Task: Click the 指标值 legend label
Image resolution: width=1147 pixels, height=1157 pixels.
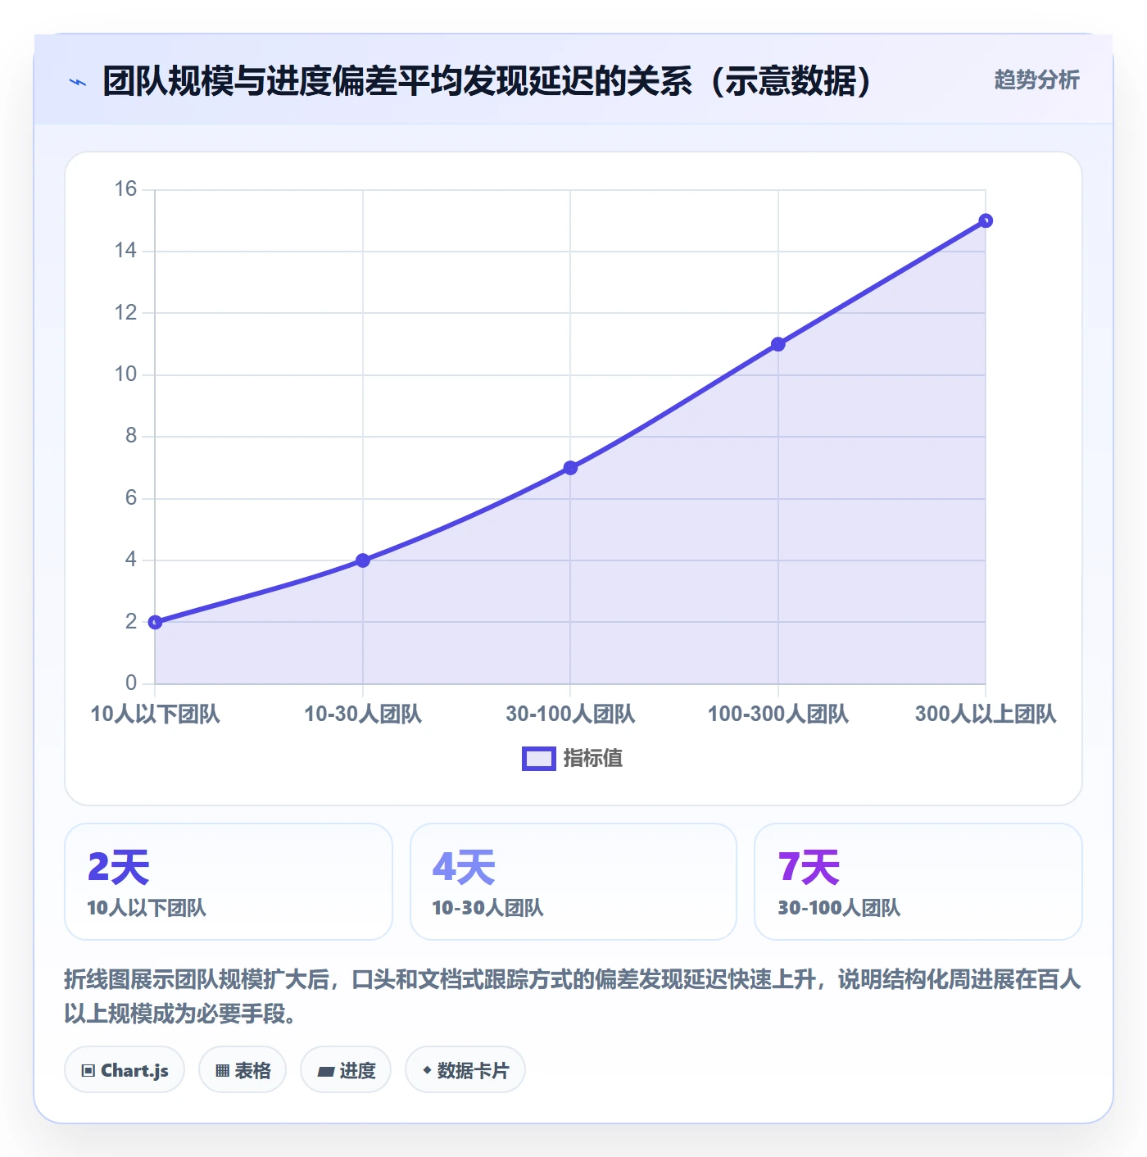Action: 593,759
